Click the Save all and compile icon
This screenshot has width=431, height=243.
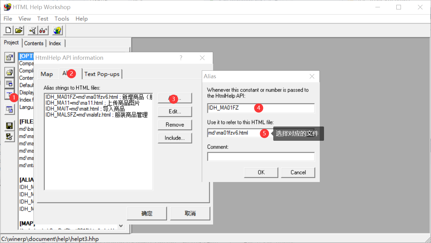click(10, 137)
